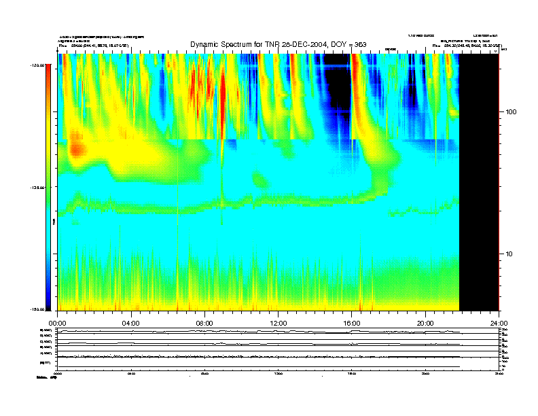
Task: Click the 100 frequency axis label
Action: [511, 112]
